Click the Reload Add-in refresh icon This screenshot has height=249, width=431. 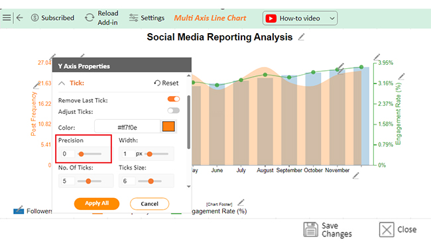[90, 18]
